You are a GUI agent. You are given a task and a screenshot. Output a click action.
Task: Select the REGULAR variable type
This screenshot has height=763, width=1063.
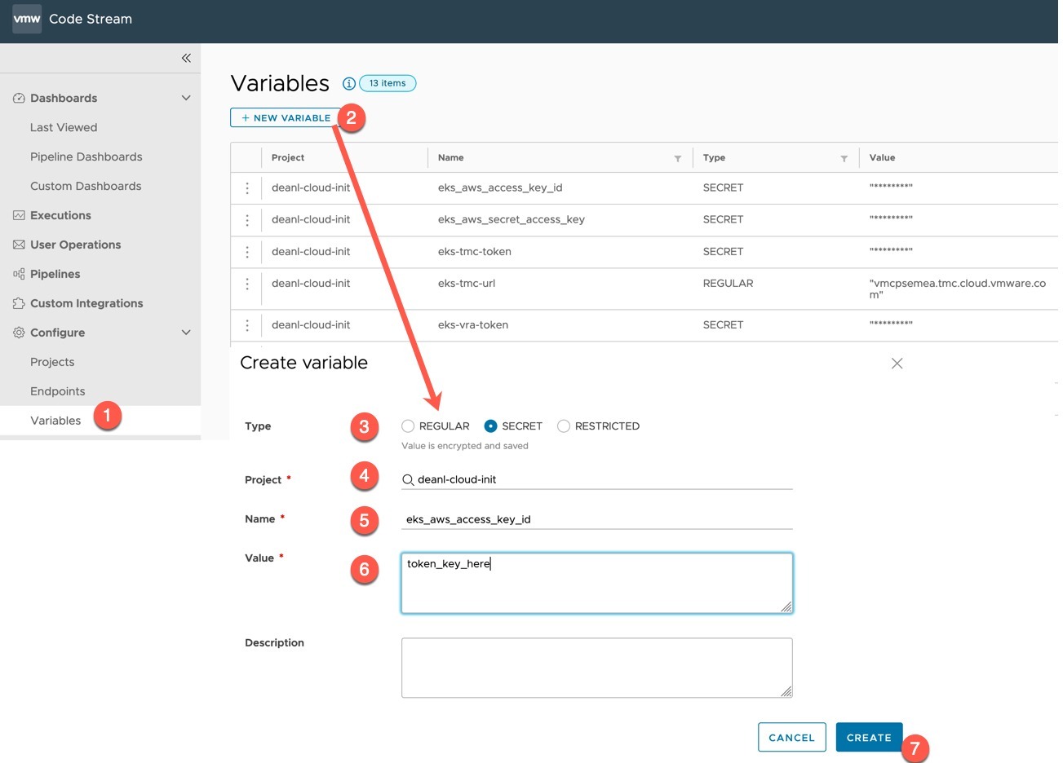[x=408, y=426]
